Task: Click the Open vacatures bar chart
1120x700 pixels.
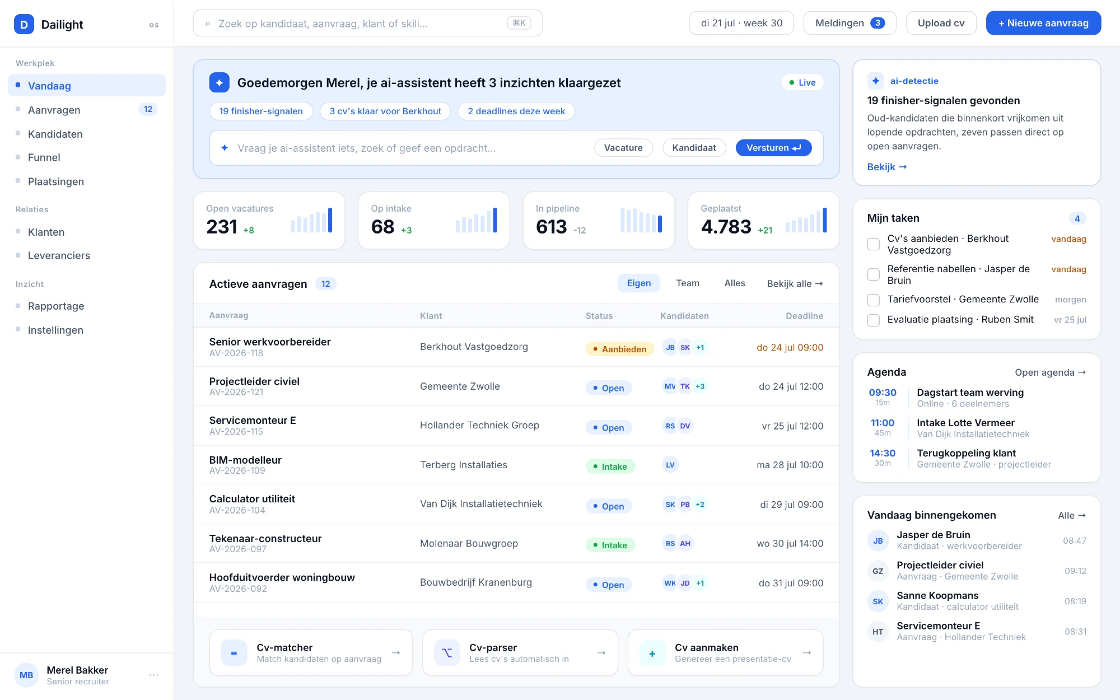Action: tap(311, 220)
